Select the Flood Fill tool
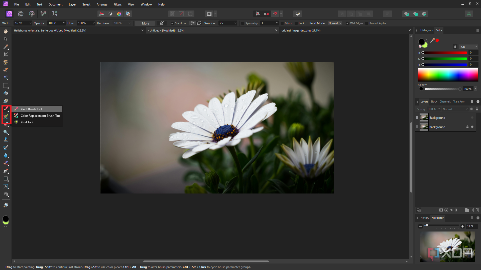Image resolution: width=481 pixels, height=270 pixels. [x=6, y=93]
